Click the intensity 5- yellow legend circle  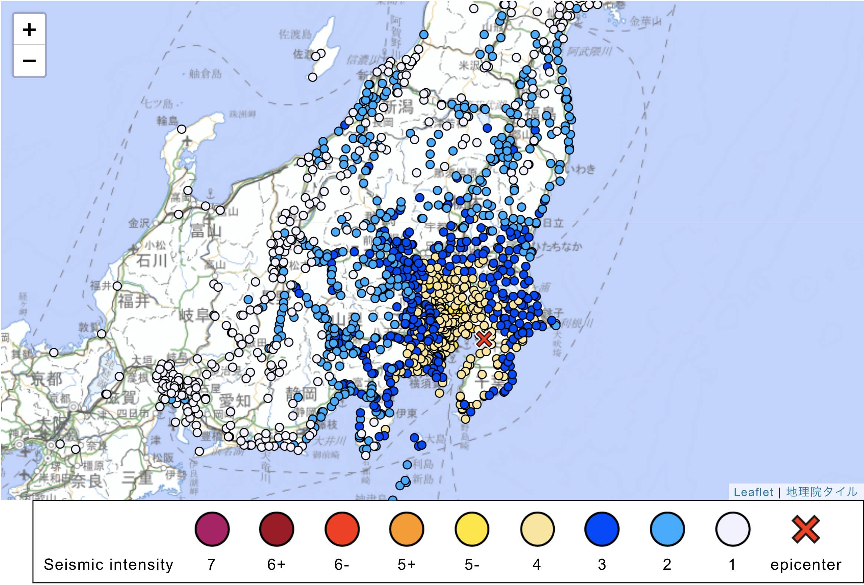point(472,529)
